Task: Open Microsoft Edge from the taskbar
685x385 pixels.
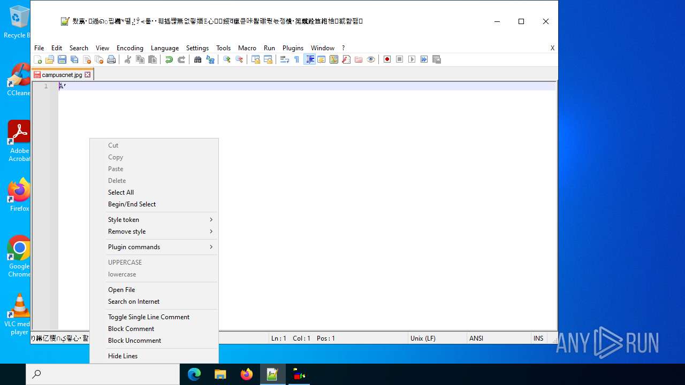Action: [194, 374]
